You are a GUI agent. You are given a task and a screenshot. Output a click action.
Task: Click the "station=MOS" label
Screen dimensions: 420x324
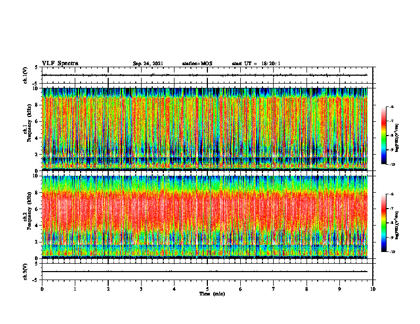tap(197, 64)
